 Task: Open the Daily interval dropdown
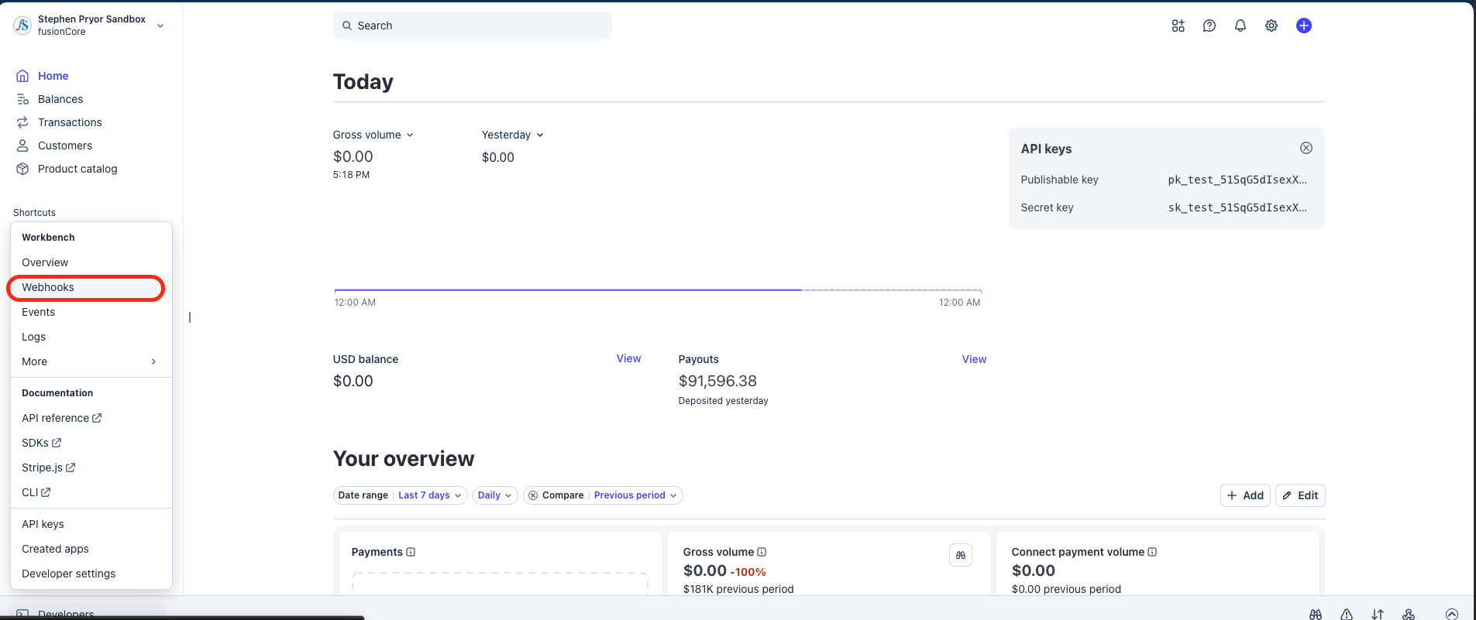[x=494, y=495]
